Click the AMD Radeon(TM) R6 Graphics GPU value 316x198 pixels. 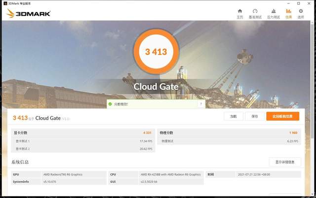click(63, 174)
